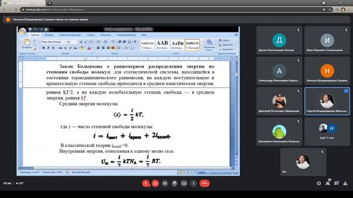The height and width of the screenshot is (198, 353).
Task: Switch to the Вставка ribbon tab
Action: click(49, 35)
